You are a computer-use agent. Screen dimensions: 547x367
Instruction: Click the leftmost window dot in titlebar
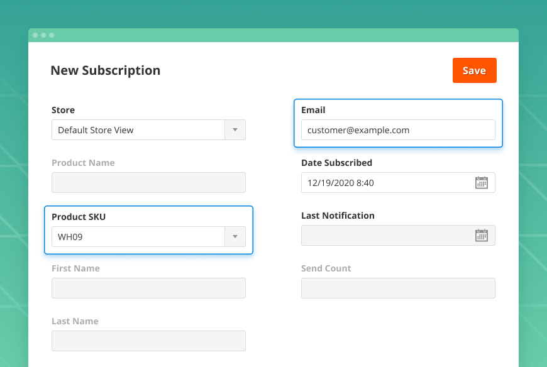[x=36, y=35]
